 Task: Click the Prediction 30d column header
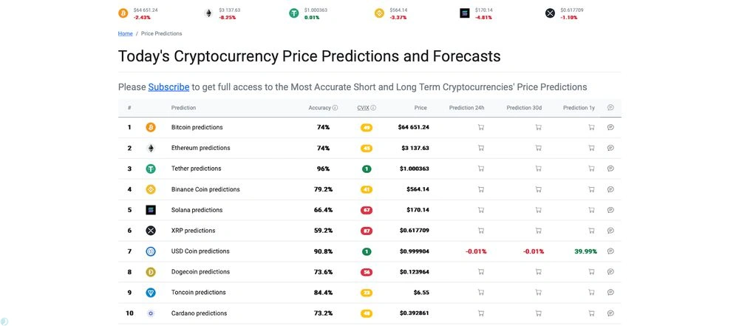coord(524,108)
